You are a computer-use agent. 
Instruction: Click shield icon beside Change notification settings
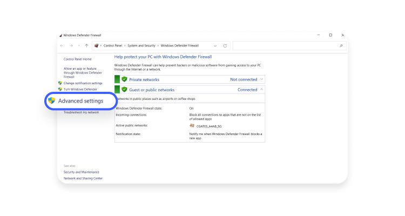pyautogui.click(x=60, y=83)
